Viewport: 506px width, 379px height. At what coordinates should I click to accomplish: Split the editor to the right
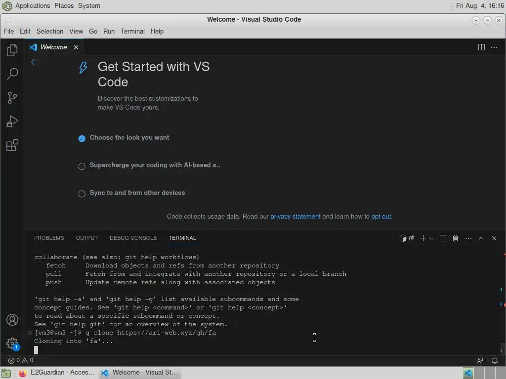(x=481, y=47)
